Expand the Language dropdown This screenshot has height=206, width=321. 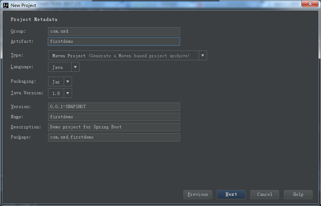75,67
